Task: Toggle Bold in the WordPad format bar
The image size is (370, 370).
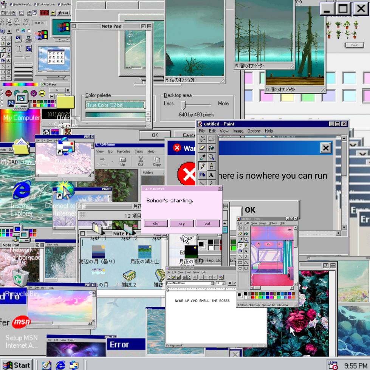Action: click(x=230, y=283)
